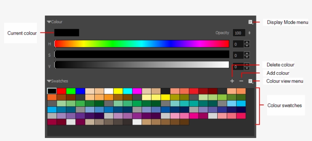The image size is (312, 141).
Task: Click the V value greyscale slider
Action: (142, 65)
